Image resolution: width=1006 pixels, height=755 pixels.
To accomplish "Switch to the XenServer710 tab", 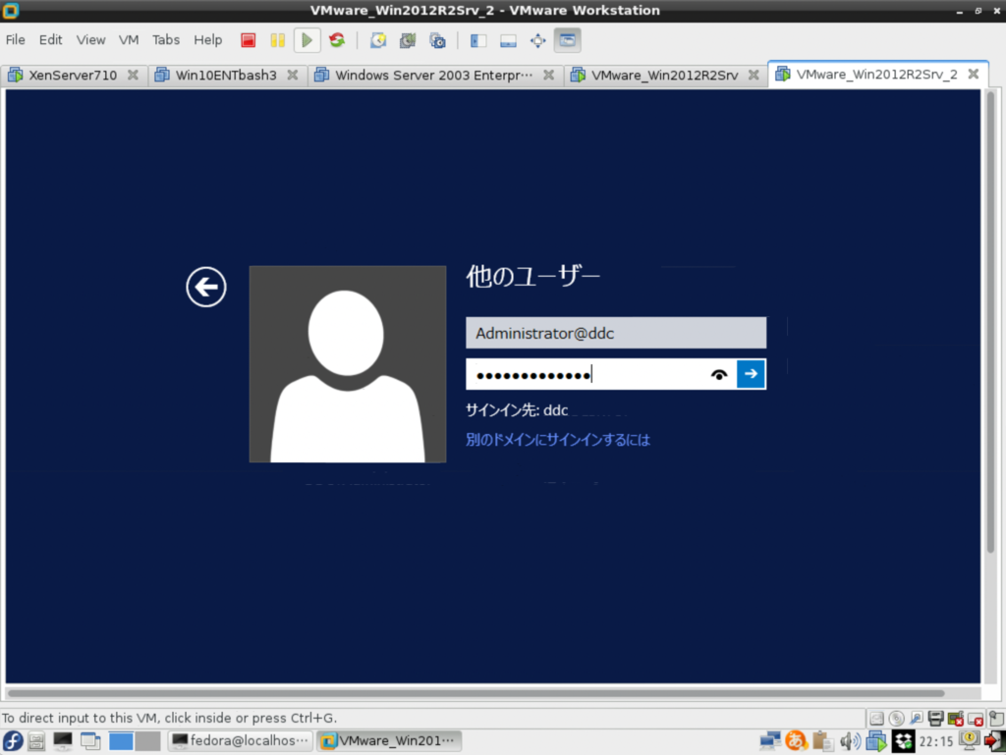I will pyautogui.click(x=73, y=75).
